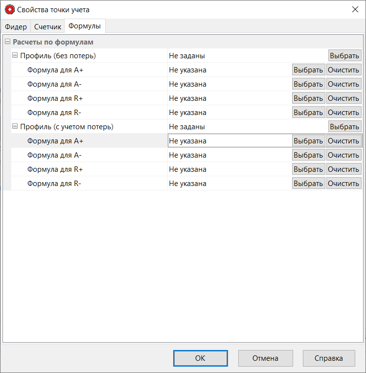The height and width of the screenshot is (373, 366).
Task: Choose formula A+ in profile without losses
Action: click(x=308, y=70)
